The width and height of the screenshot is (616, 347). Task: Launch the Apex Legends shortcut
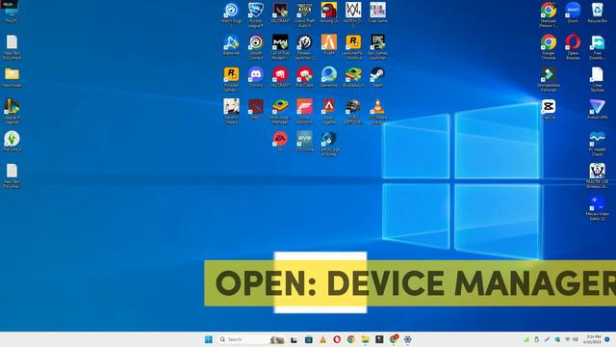click(x=329, y=112)
